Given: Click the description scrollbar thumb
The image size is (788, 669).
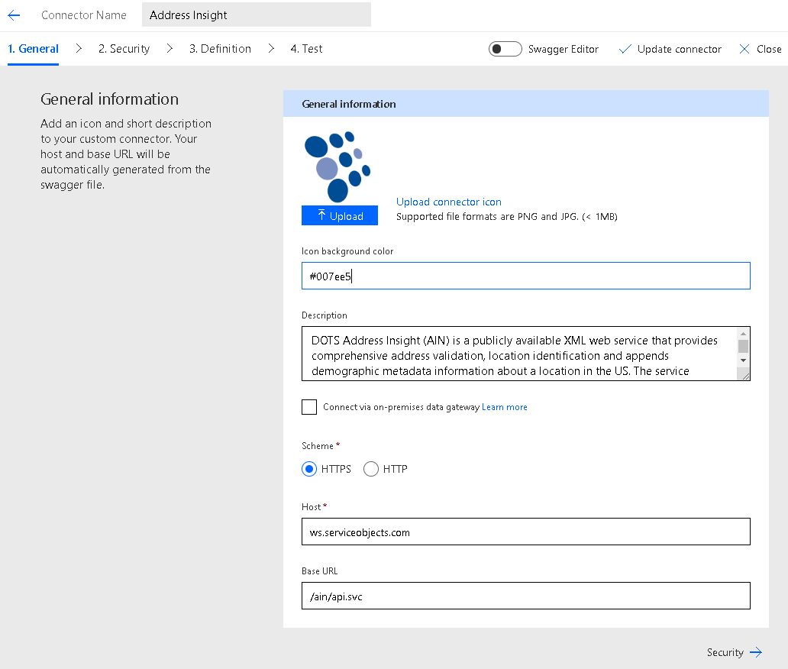Looking at the screenshot, I should pos(743,346).
